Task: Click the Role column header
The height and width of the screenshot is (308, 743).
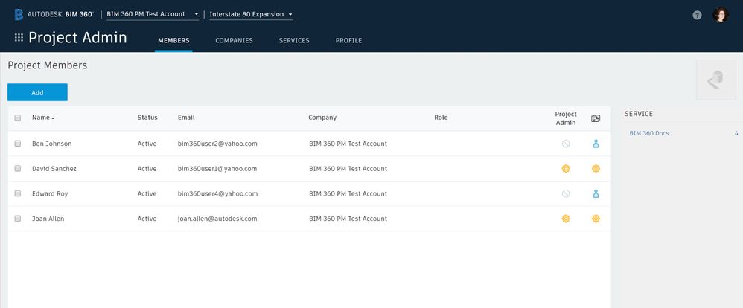Action: click(x=441, y=118)
